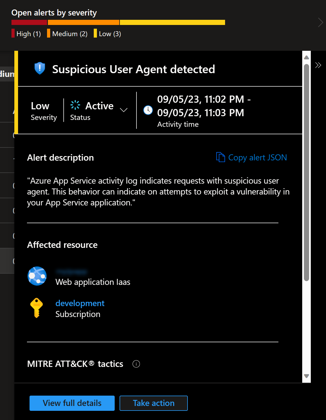Click the Open alerts by severity heading

54,13
